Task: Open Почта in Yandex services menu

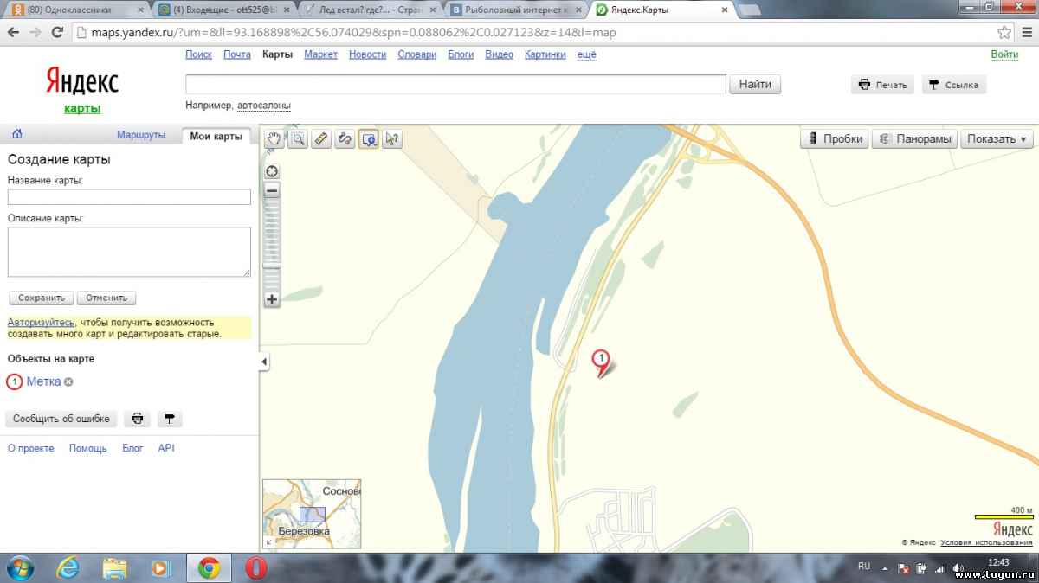Action: 237,54
